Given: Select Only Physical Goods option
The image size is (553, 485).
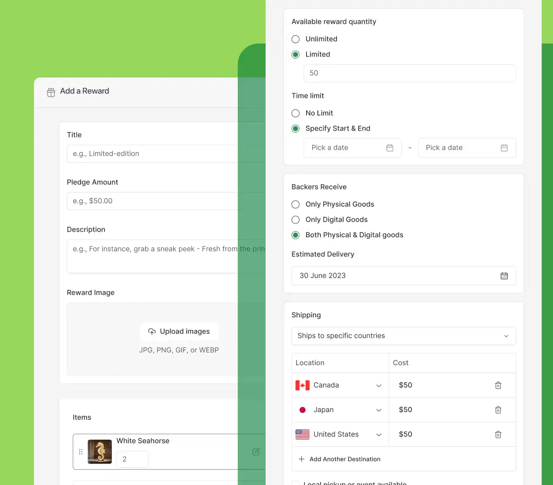Looking at the screenshot, I should (x=296, y=205).
